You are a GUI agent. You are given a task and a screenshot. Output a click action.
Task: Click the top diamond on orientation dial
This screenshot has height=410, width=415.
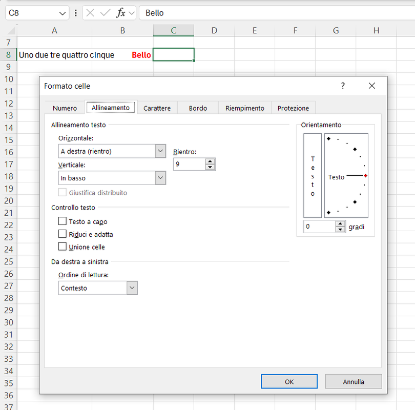pos(329,139)
